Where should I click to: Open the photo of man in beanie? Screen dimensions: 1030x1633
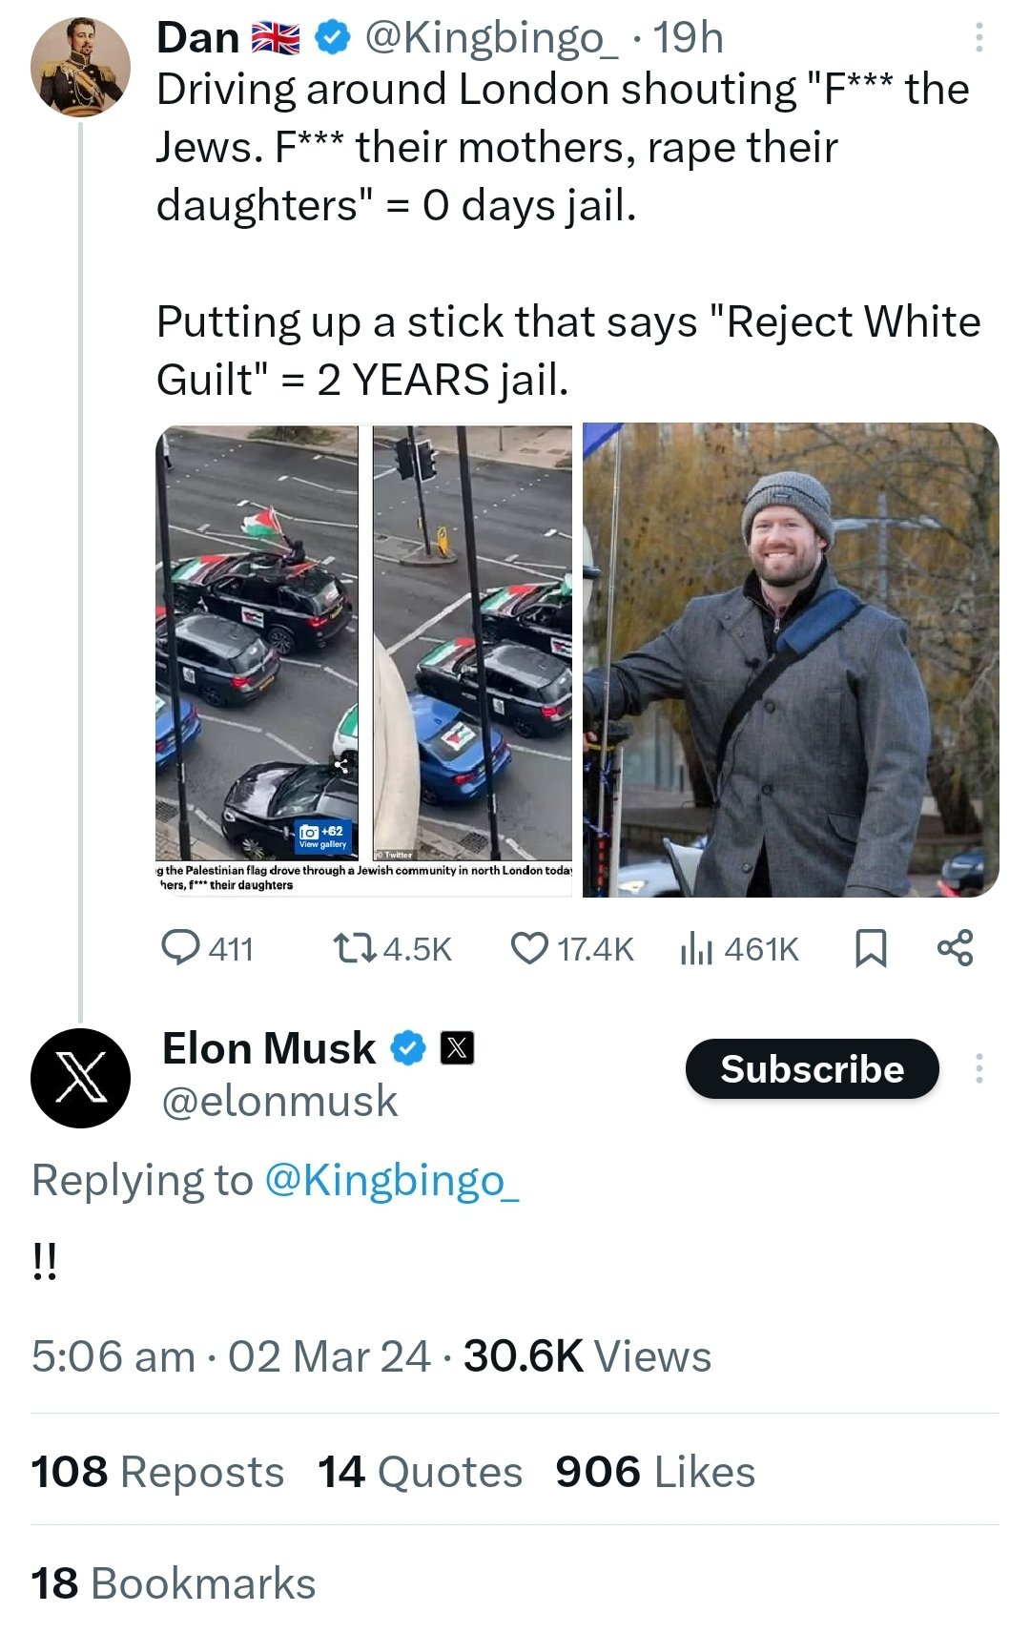coord(791,660)
